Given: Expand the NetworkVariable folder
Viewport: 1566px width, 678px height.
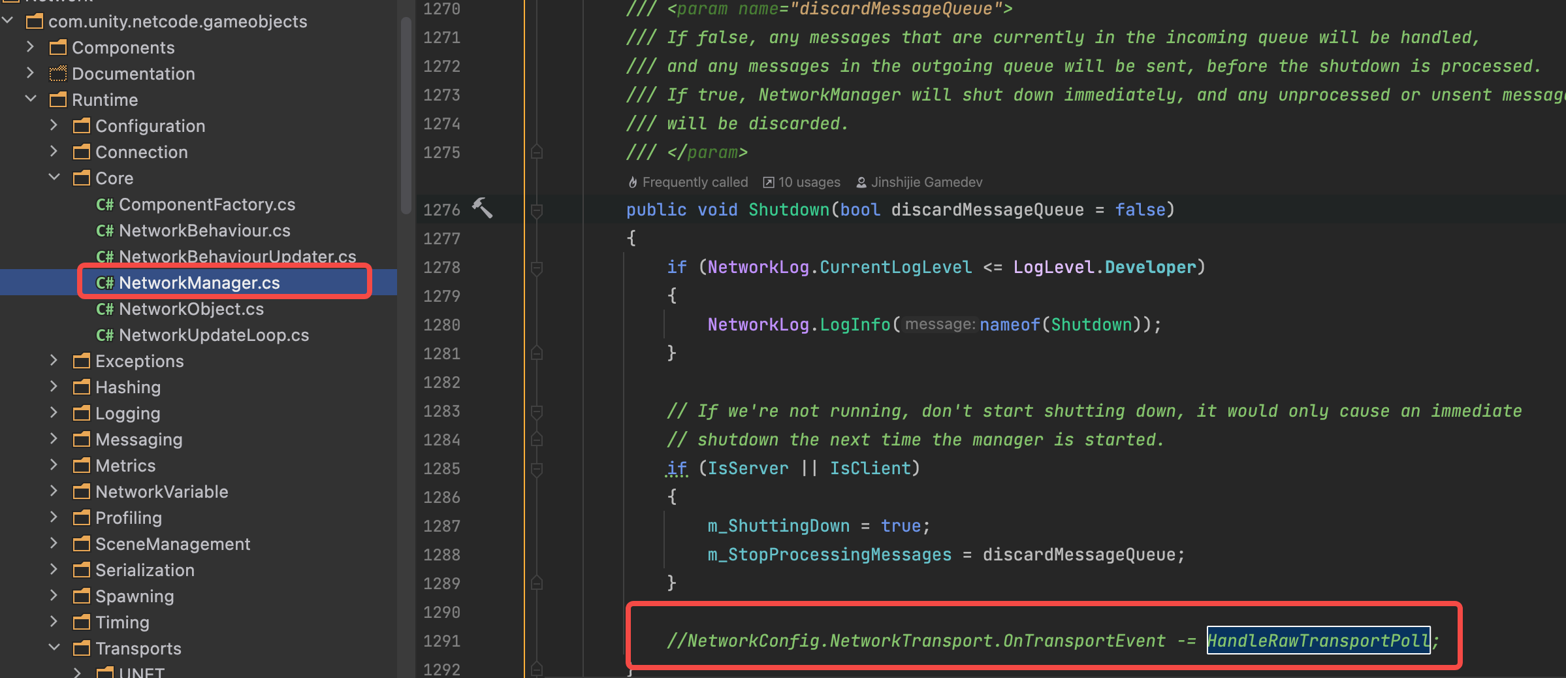Looking at the screenshot, I should point(54,491).
